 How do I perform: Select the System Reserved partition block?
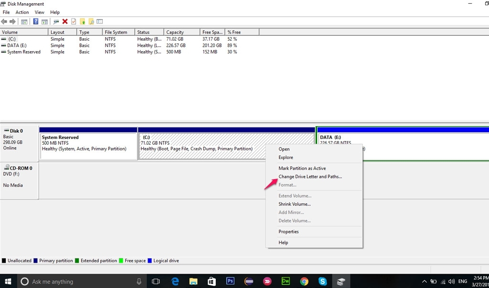(88, 147)
